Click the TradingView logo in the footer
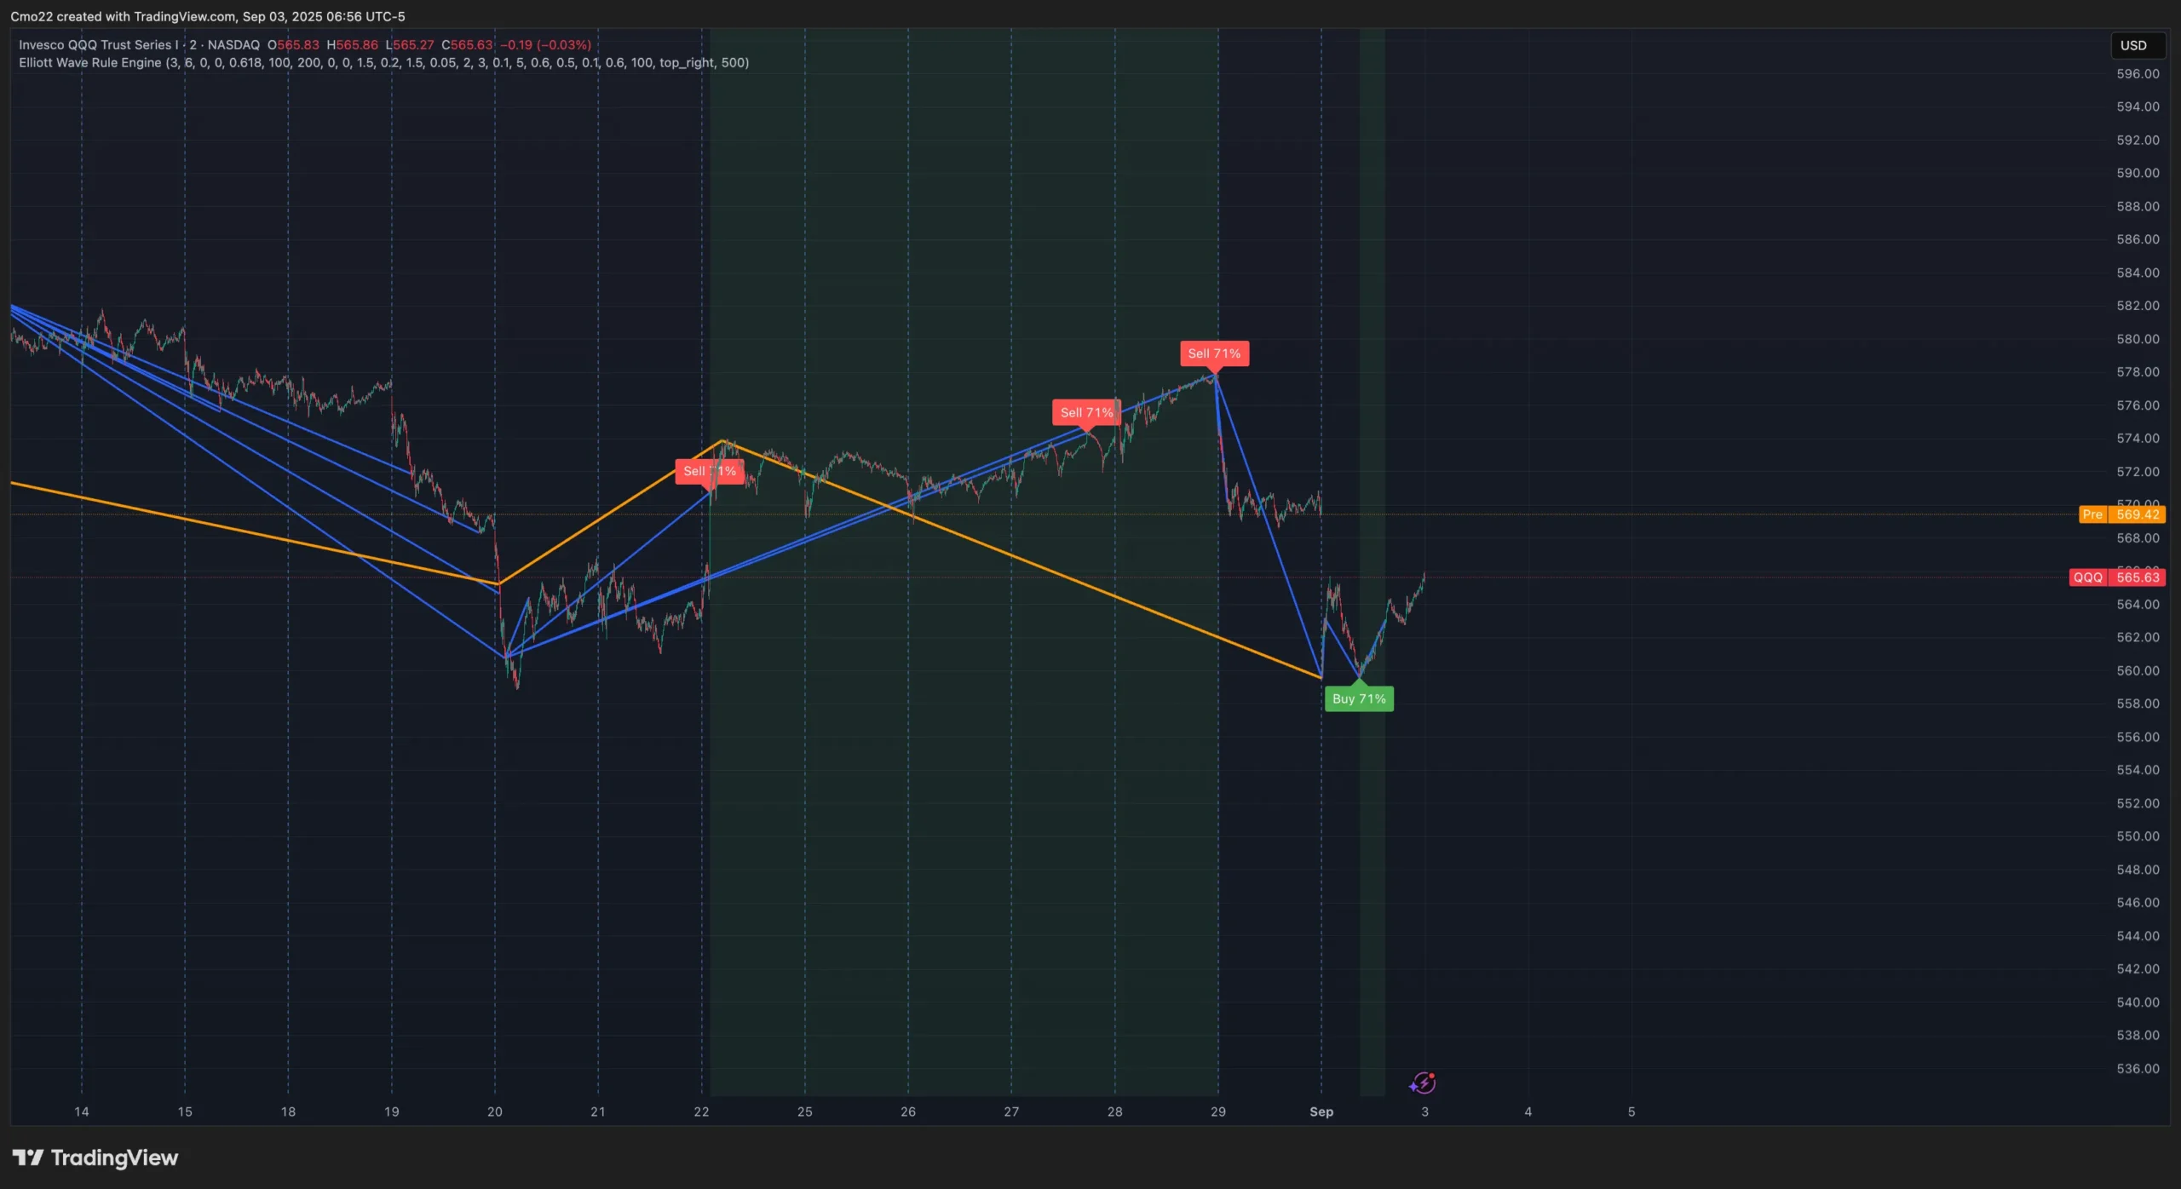This screenshot has height=1189, width=2181. click(95, 1157)
